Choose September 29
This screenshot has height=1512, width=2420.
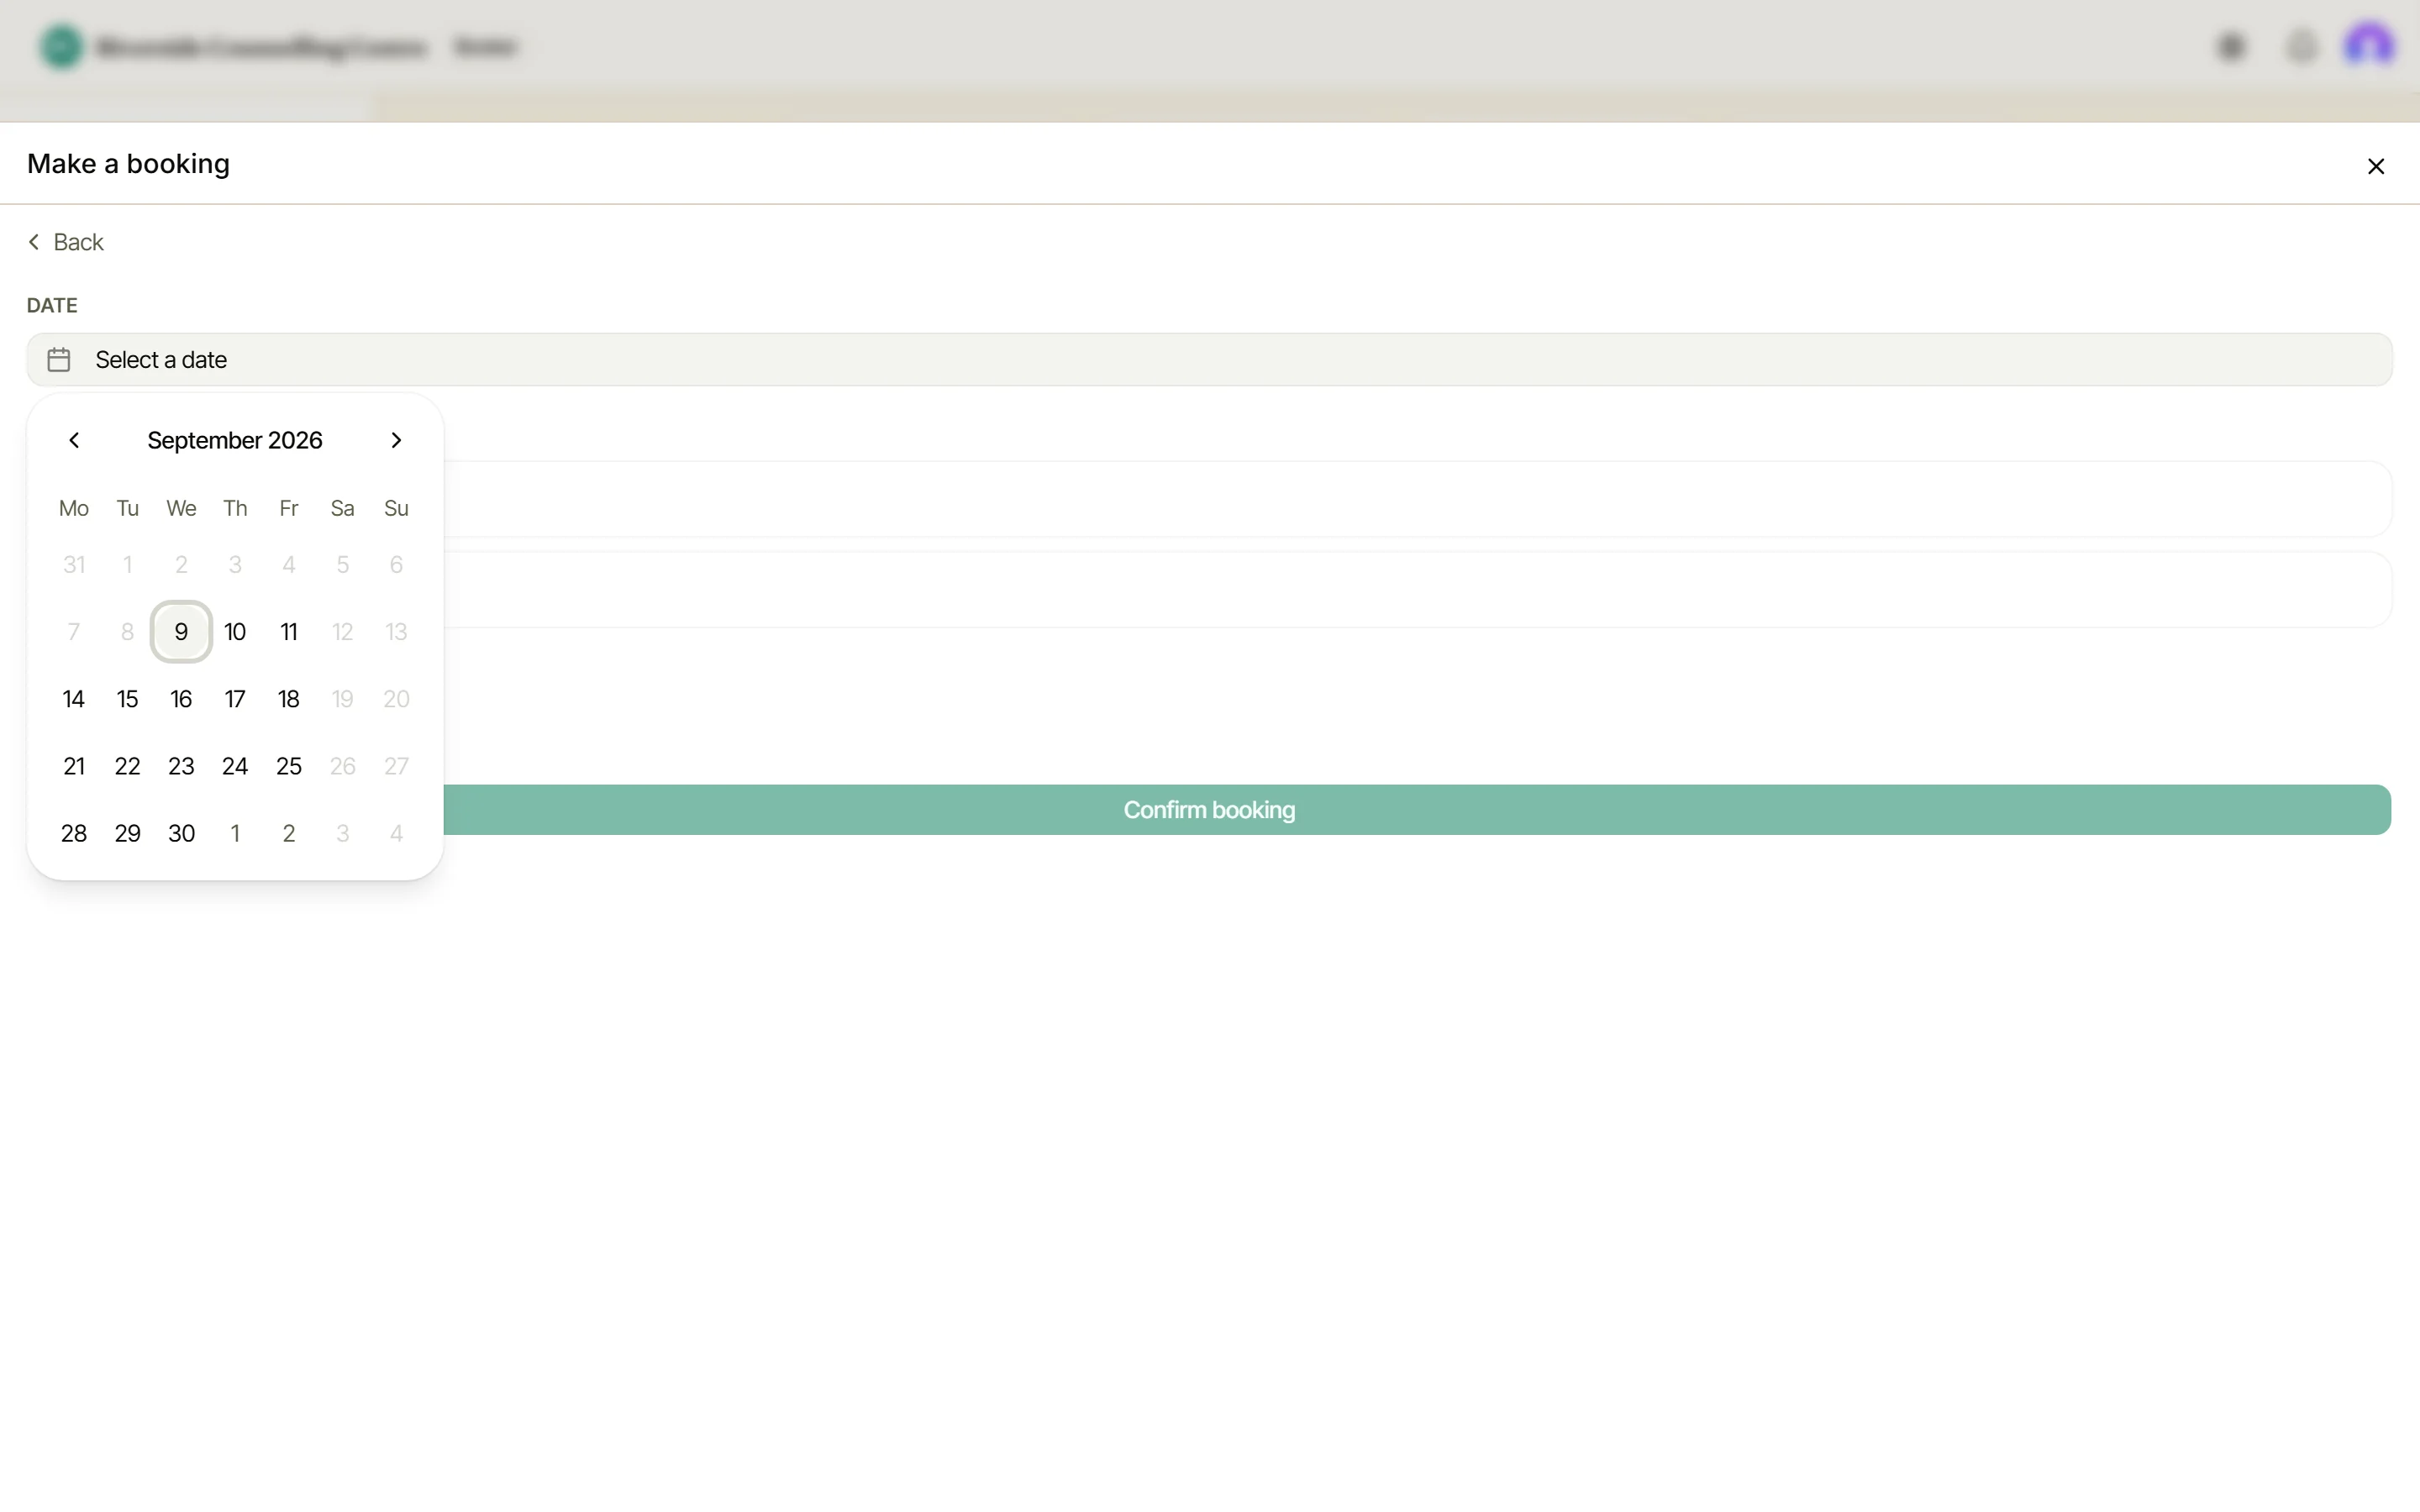[x=127, y=833]
